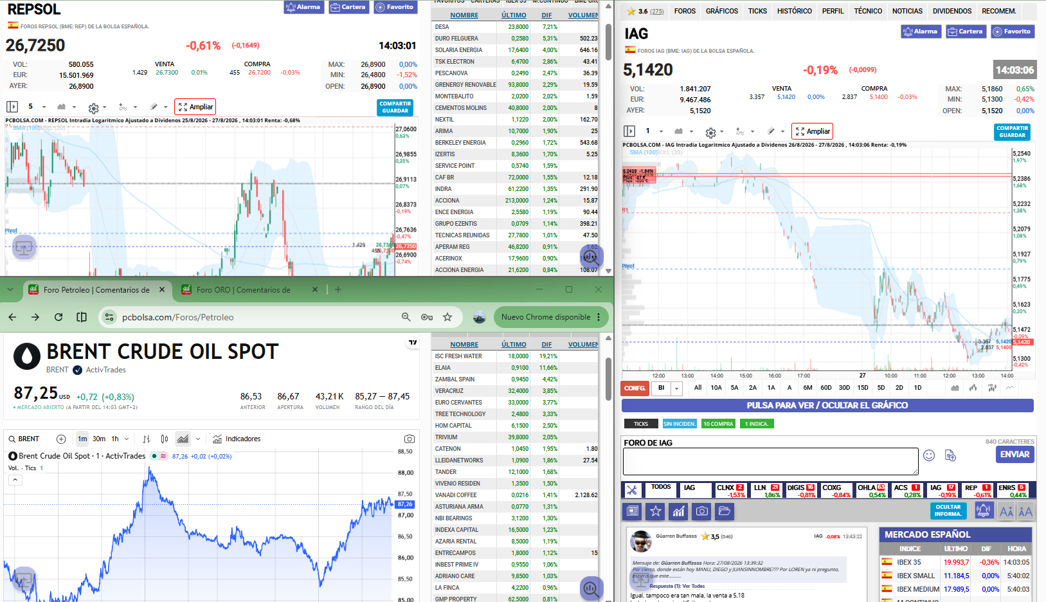Switch Brent chart to bars style
Screen dimensions: 1046x602
click(x=147, y=439)
